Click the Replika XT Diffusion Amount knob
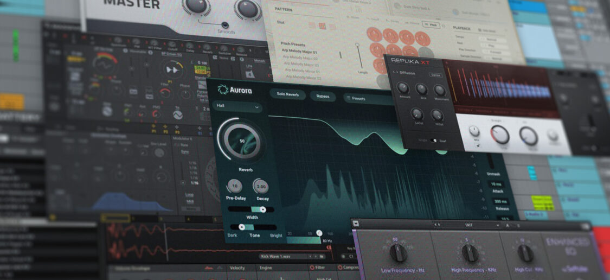Viewport: 610px width, 280px height. click(x=403, y=87)
